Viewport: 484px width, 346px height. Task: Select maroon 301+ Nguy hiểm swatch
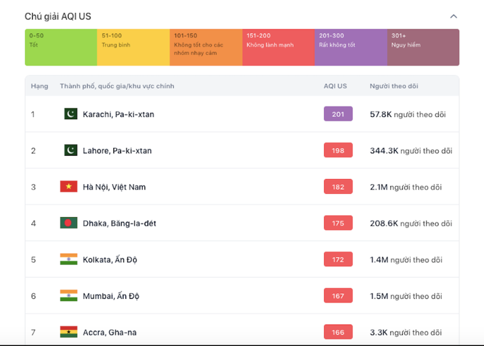[x=423, y=47]
